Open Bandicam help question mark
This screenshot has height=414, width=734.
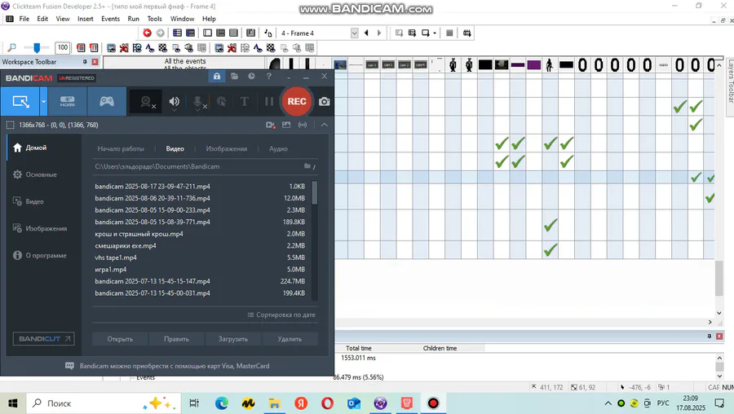click(x=268, y=77)
